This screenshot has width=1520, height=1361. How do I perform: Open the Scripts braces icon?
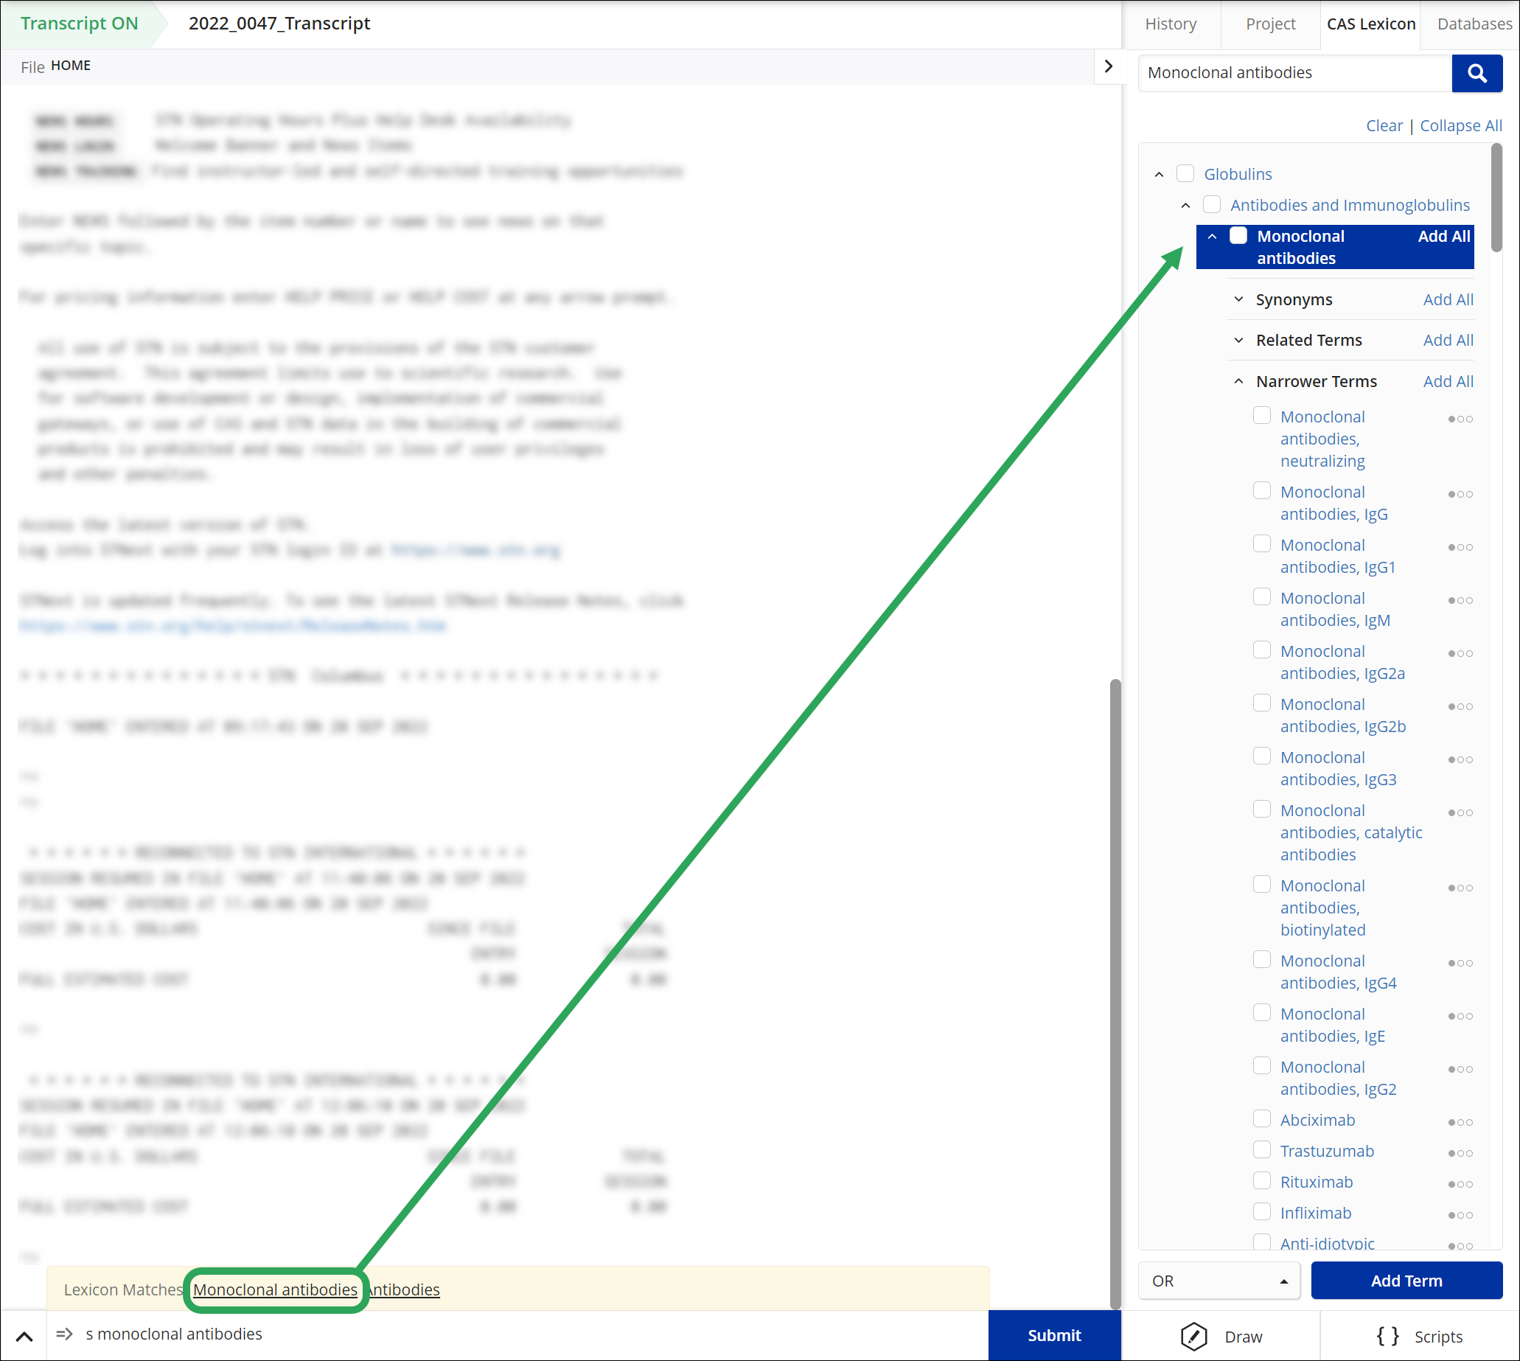coord(1387,1337)
